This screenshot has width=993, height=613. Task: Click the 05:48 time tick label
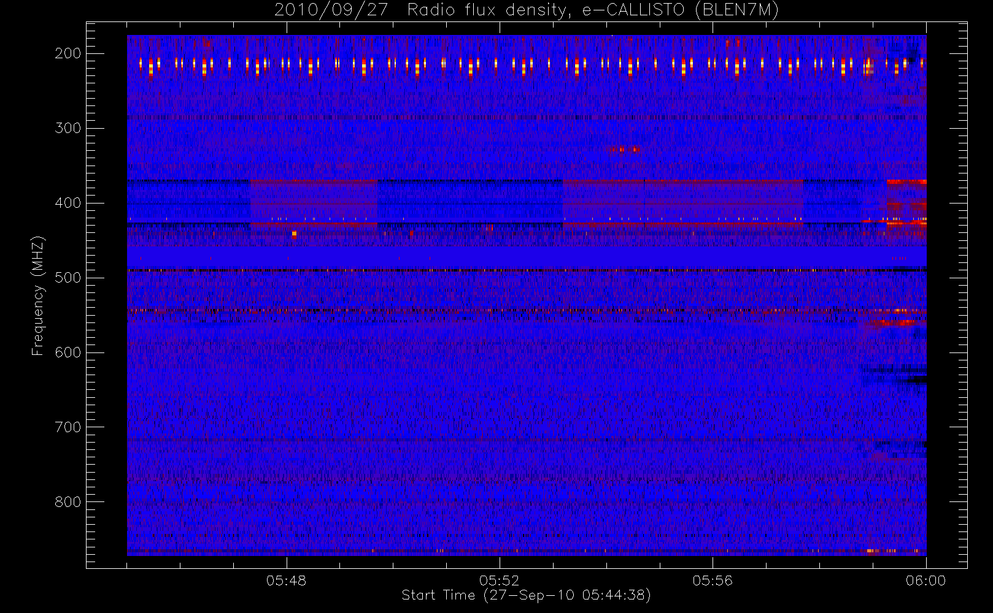[286, 581]
